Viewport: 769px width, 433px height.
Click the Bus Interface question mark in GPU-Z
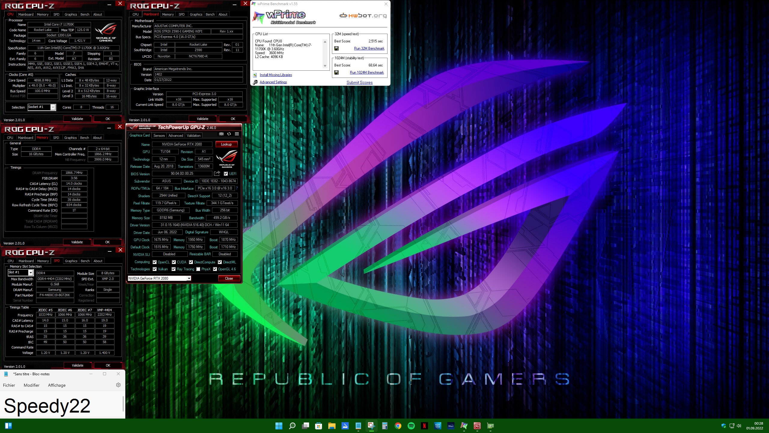pos(237,189)
